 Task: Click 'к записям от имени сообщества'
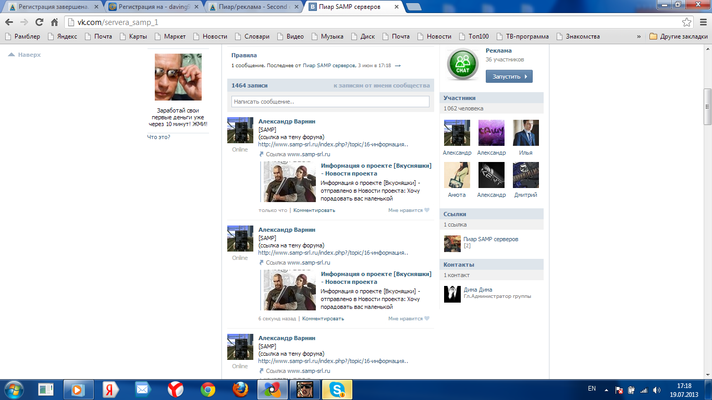tap(382, 85)
